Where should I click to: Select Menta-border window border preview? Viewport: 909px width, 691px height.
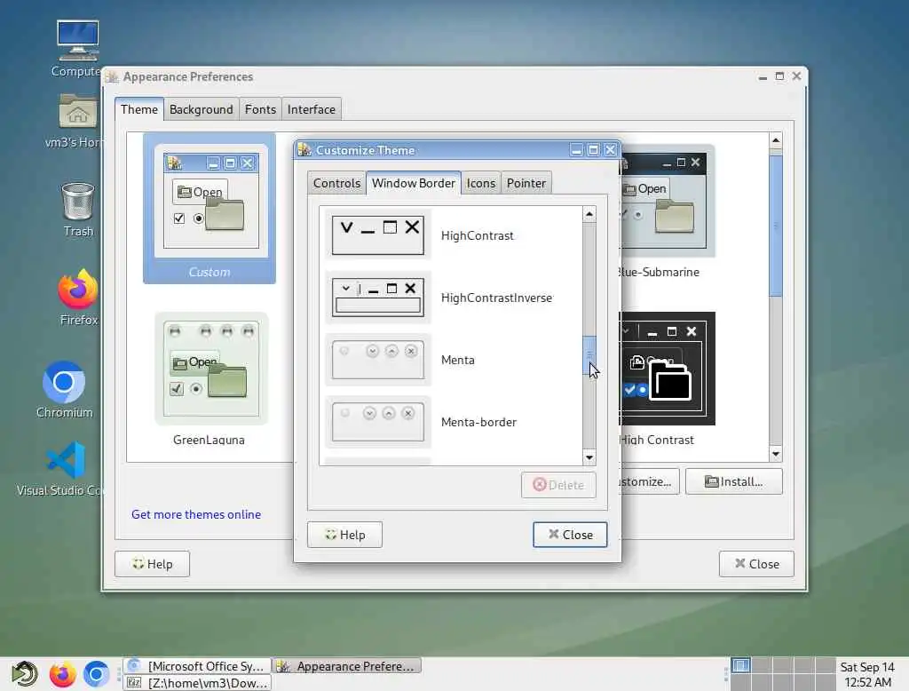(x=378, y=422)
